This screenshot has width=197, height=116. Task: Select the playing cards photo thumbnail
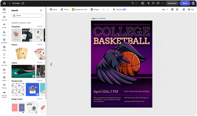[22, 53]
